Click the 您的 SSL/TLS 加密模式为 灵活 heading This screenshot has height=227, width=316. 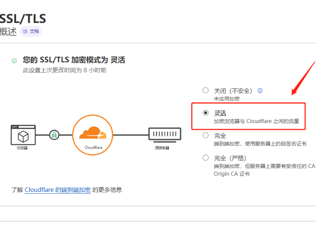74,60
